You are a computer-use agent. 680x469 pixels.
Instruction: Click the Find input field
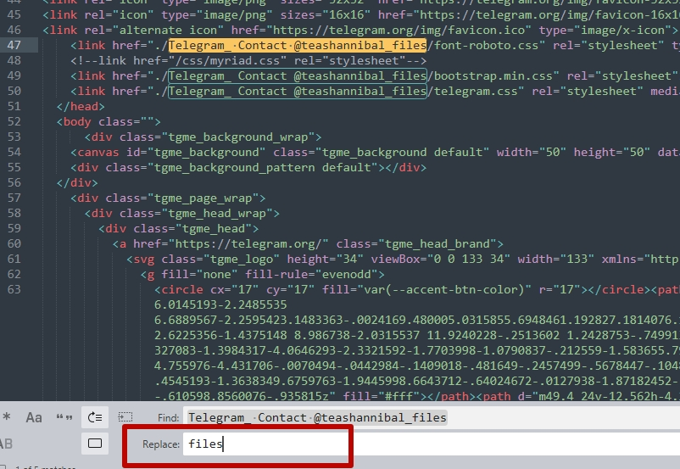(432, 417)
